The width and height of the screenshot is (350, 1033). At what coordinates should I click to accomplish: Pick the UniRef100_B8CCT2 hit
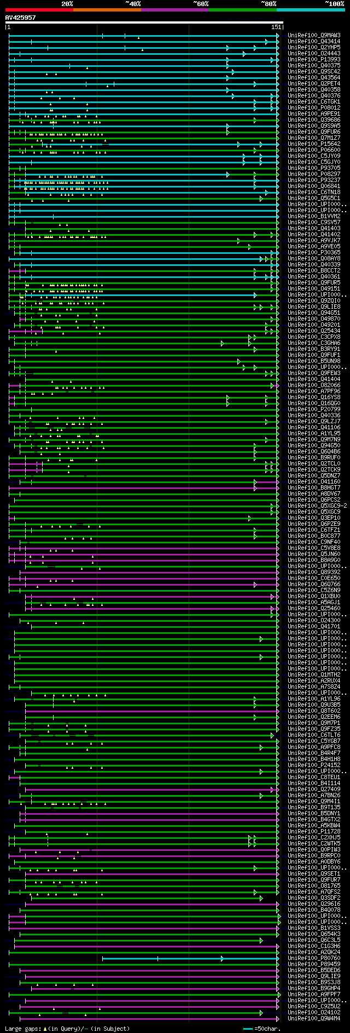(314, 270)
